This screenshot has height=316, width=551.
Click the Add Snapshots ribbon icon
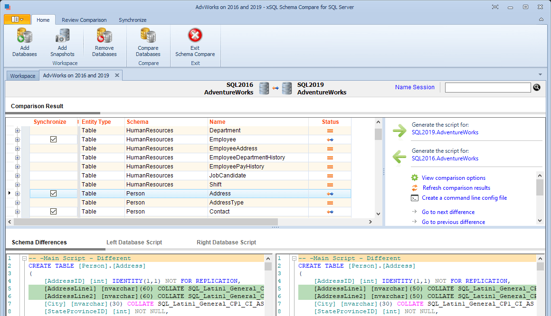coord(62,36)
